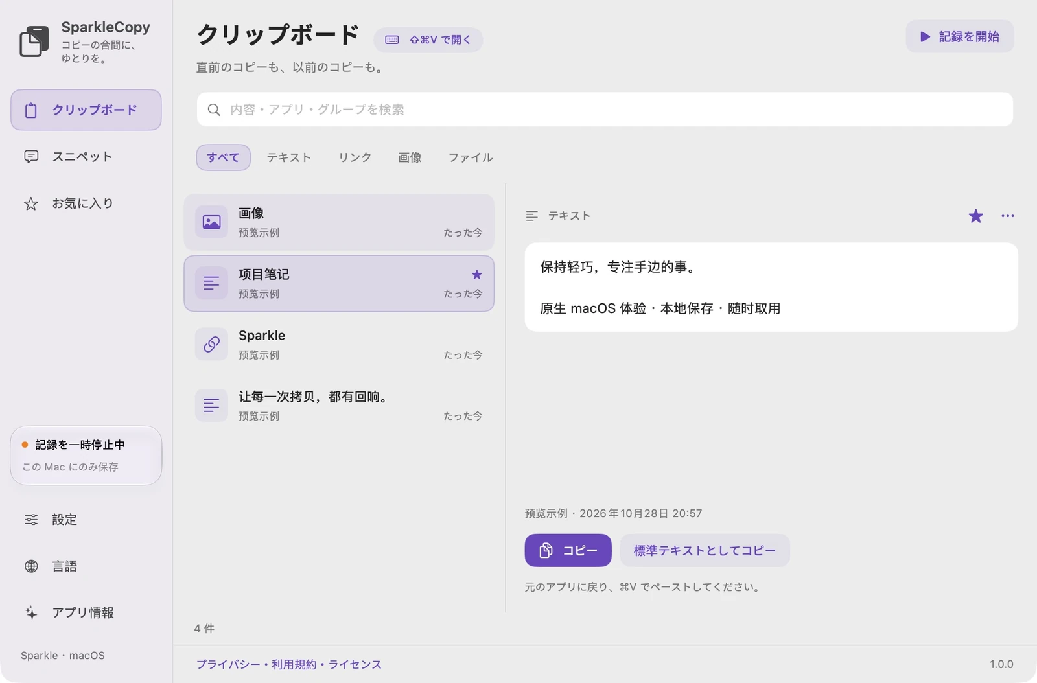Click the timestamp 2026年10月28日 20:57
The image size is (1037, 683).
640,513
